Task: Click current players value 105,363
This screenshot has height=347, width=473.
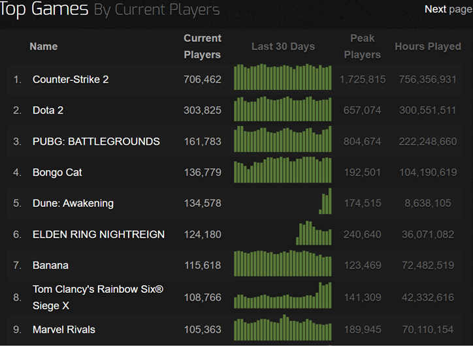Action: click(203, 329)
